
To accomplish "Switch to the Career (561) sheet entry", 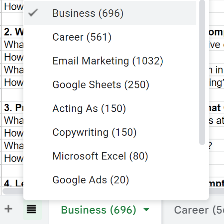I will pyautogui.click(x=82, y=37).
